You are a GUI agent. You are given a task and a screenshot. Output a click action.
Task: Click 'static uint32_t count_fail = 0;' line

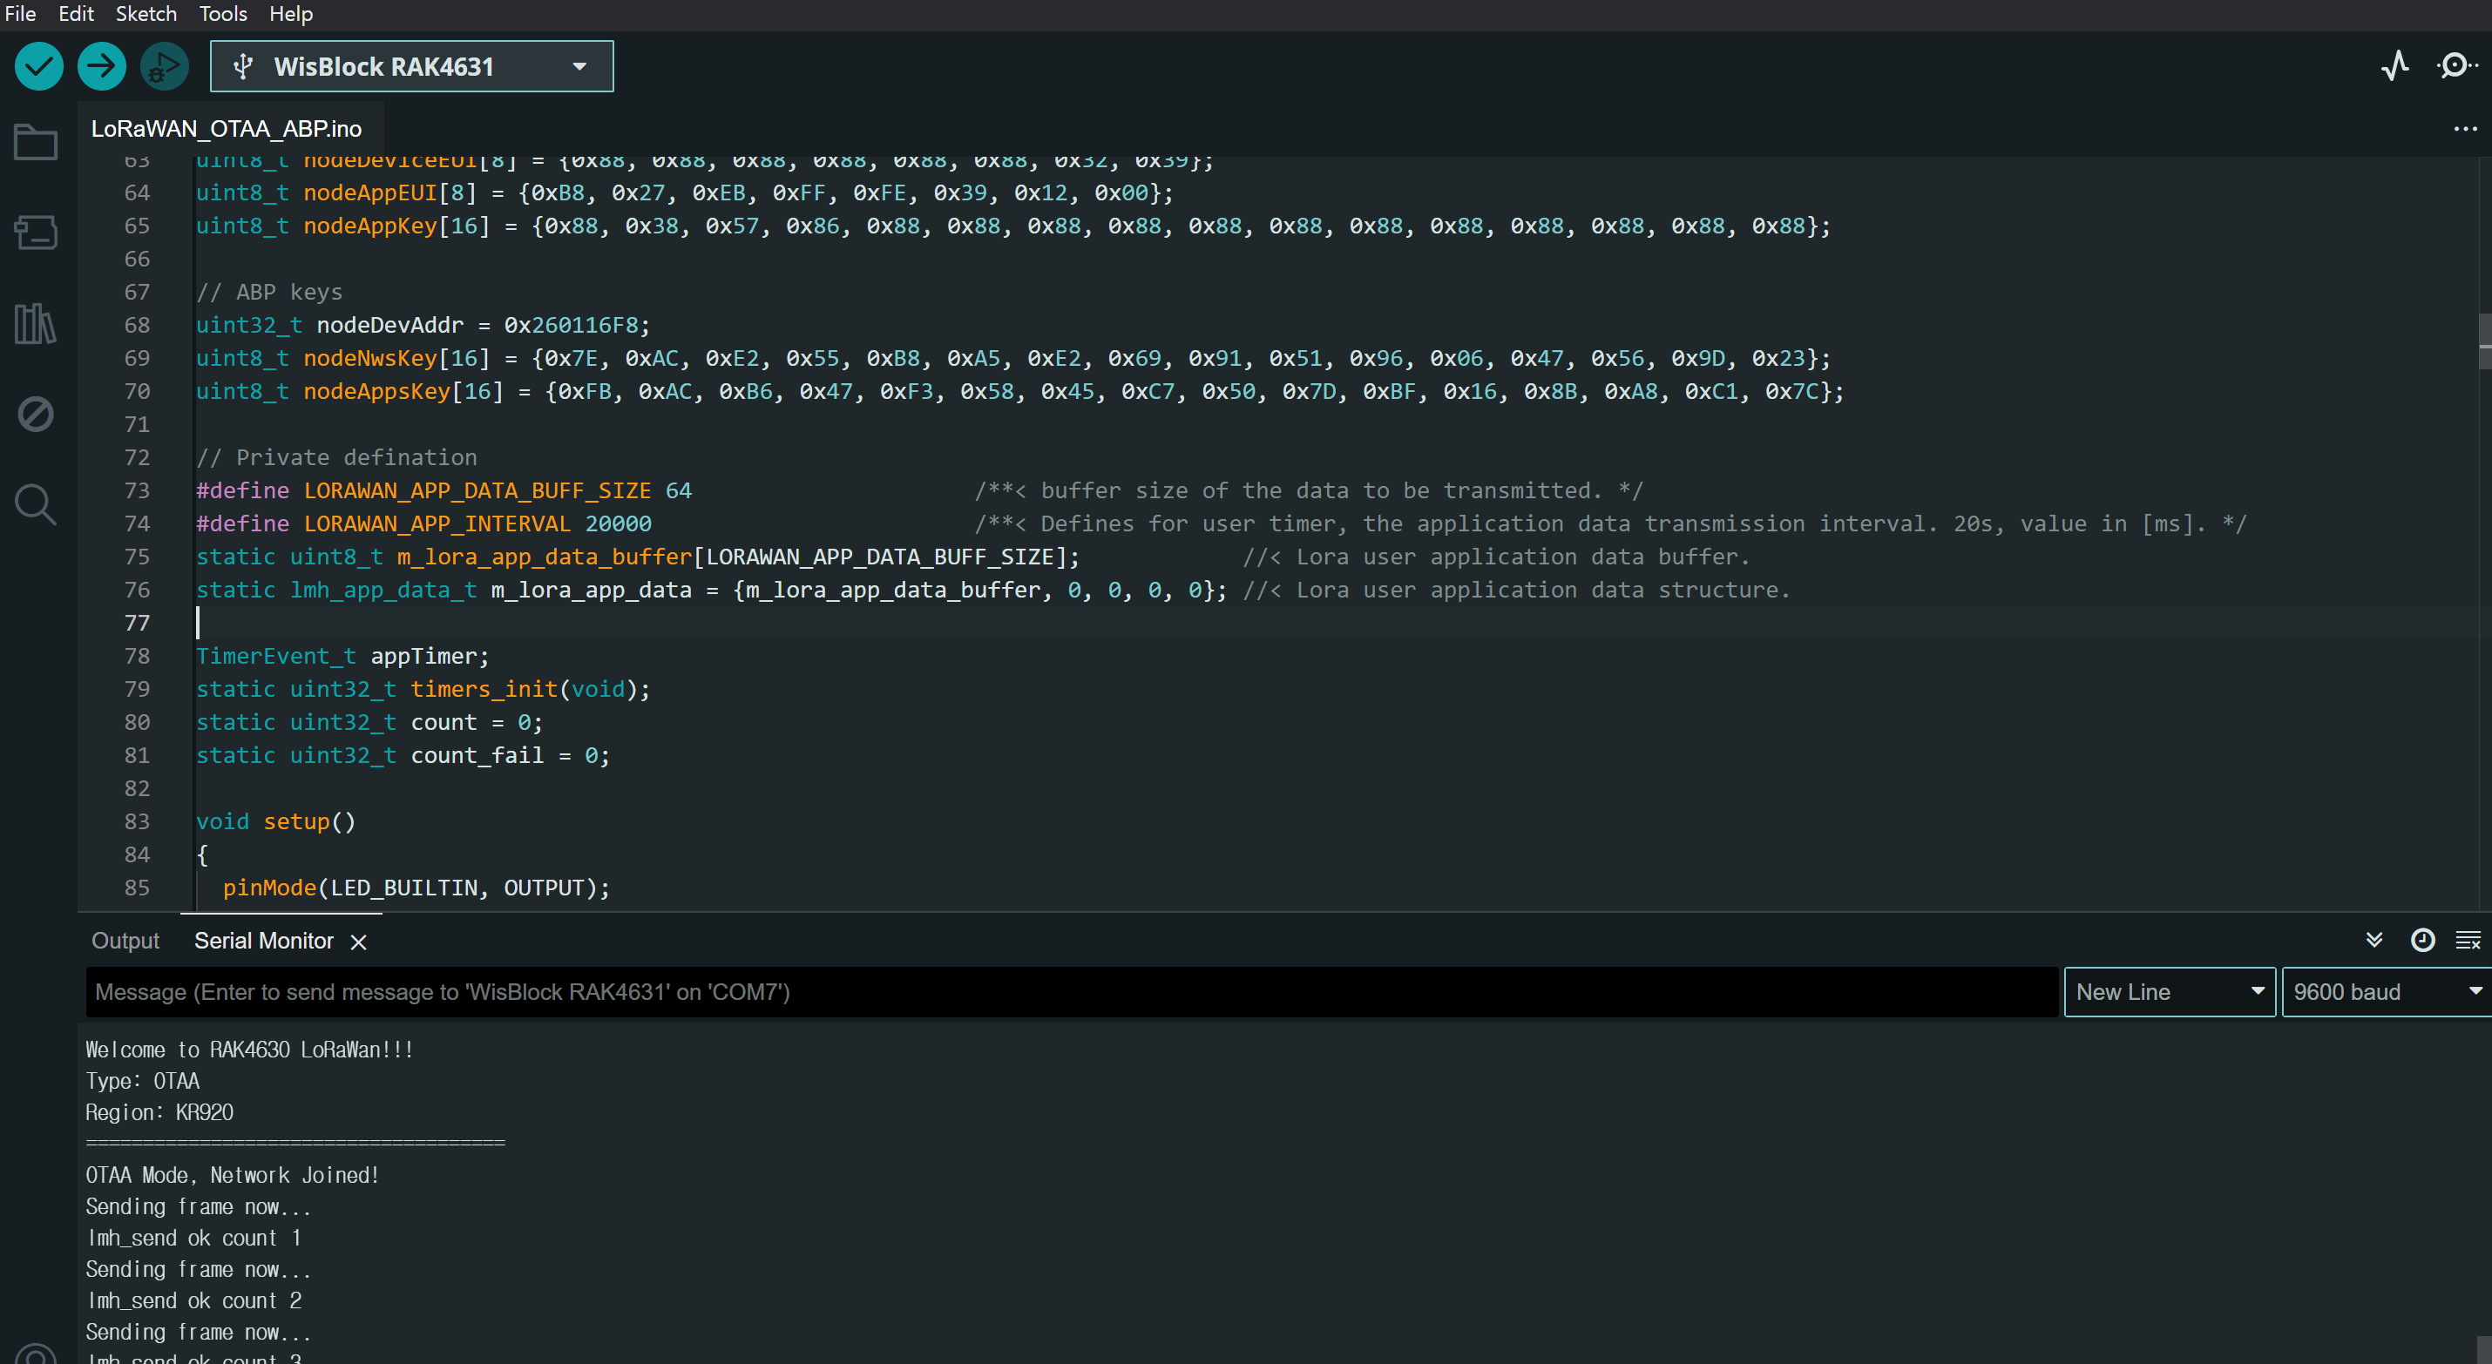coord(403,755)
